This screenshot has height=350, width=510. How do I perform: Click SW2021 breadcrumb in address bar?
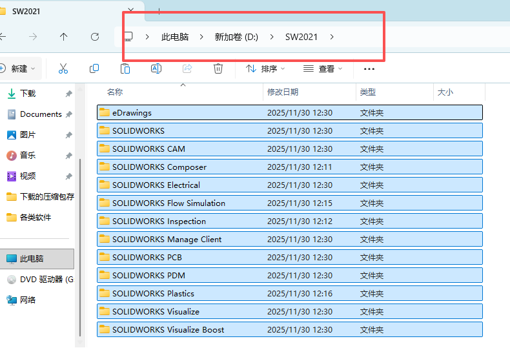tap(301, 37)
